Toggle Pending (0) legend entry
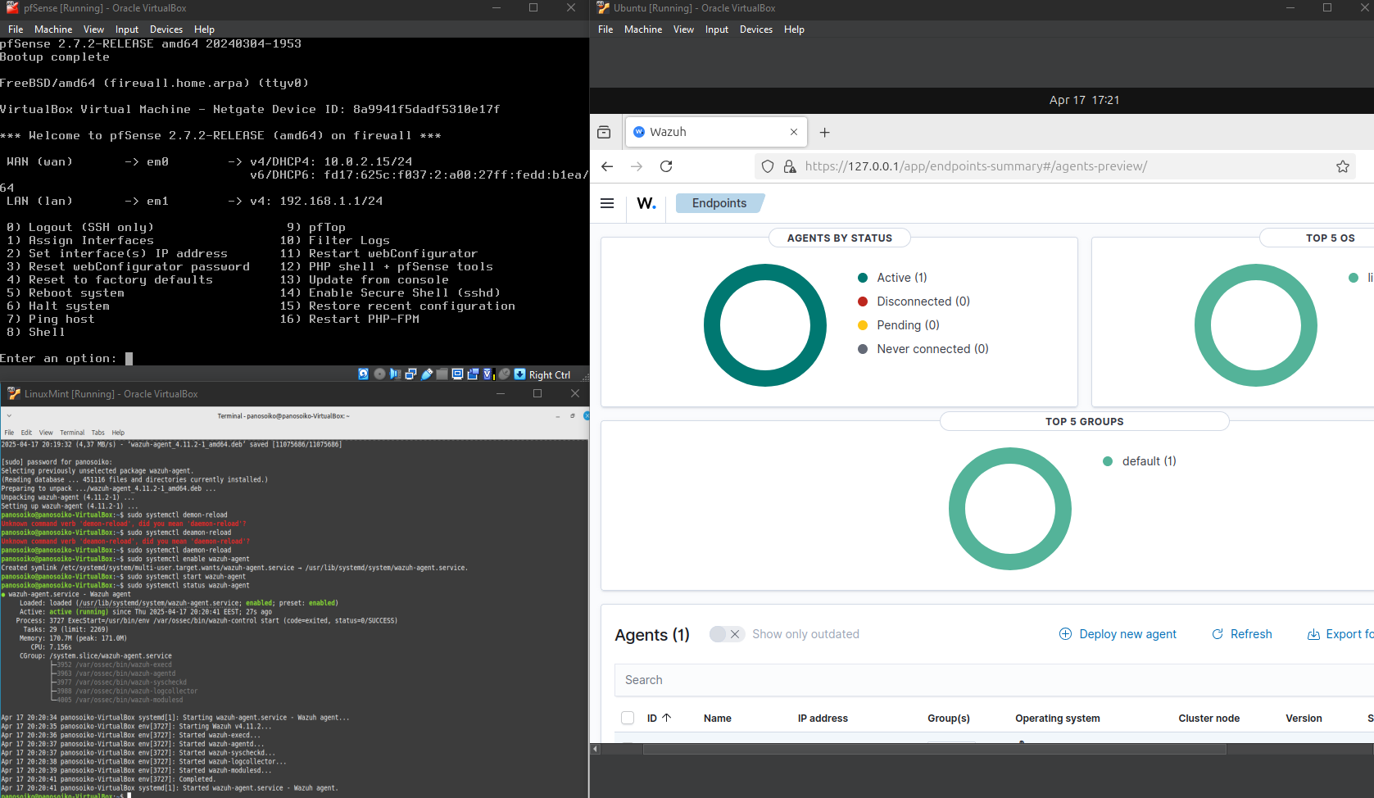 tap(898, 325)
